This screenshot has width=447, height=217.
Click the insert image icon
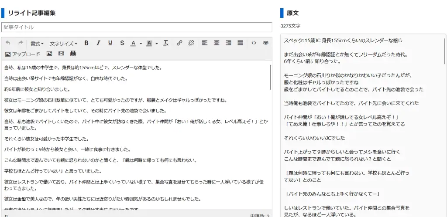(x=49, y=54)
